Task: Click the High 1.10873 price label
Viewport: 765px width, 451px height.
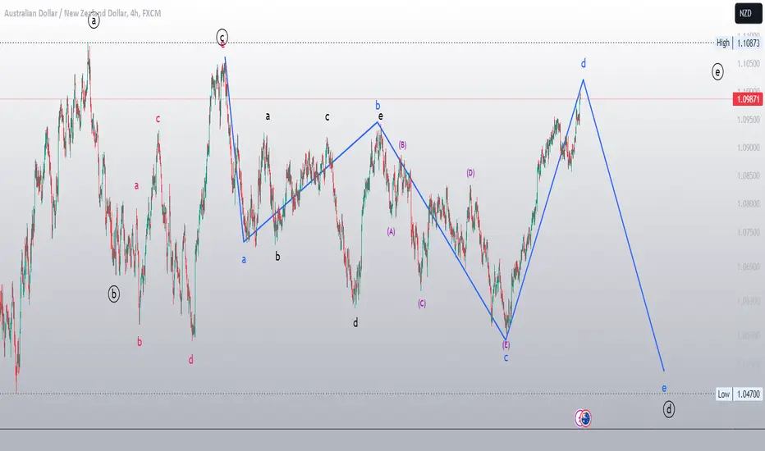Action: click(x=738, y=43)
